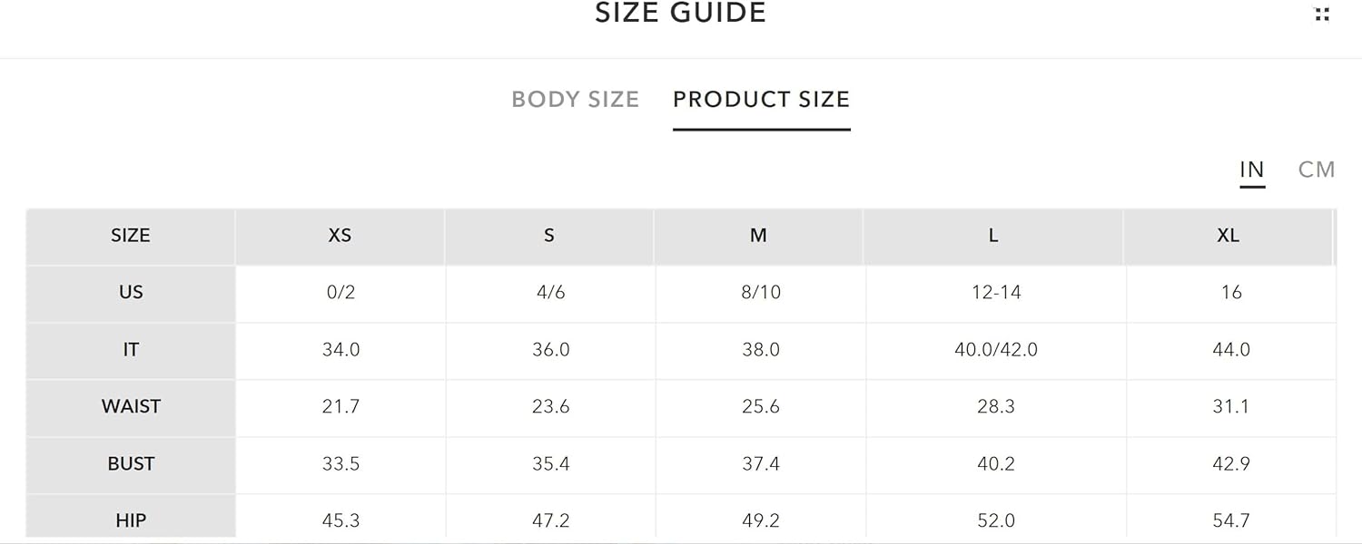Switch to the BODY SIZE tab
This screenshot has width=1362, height=544.
576,99
